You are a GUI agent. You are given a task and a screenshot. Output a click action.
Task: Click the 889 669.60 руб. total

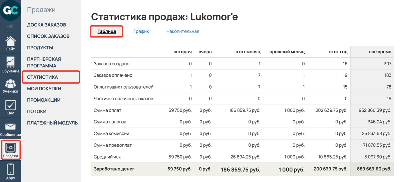coord(374,169)
